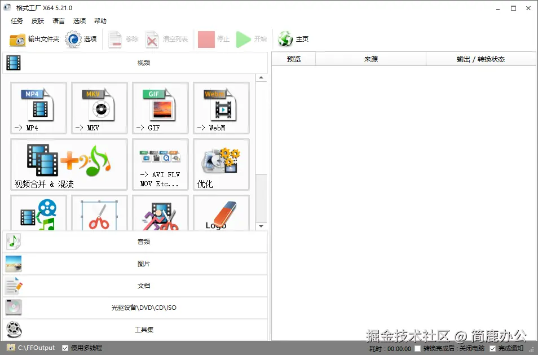This screenshot has width=538, height=355.
Task: Choose the -> MP4 conversion icon
Action: click(39, 108)
